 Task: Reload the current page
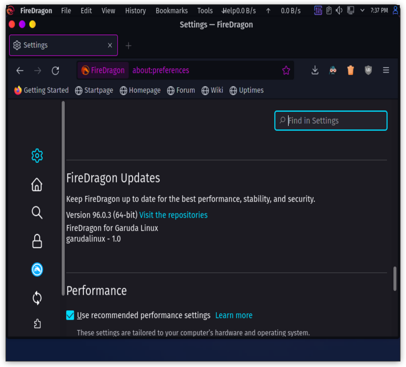point(56,70)
